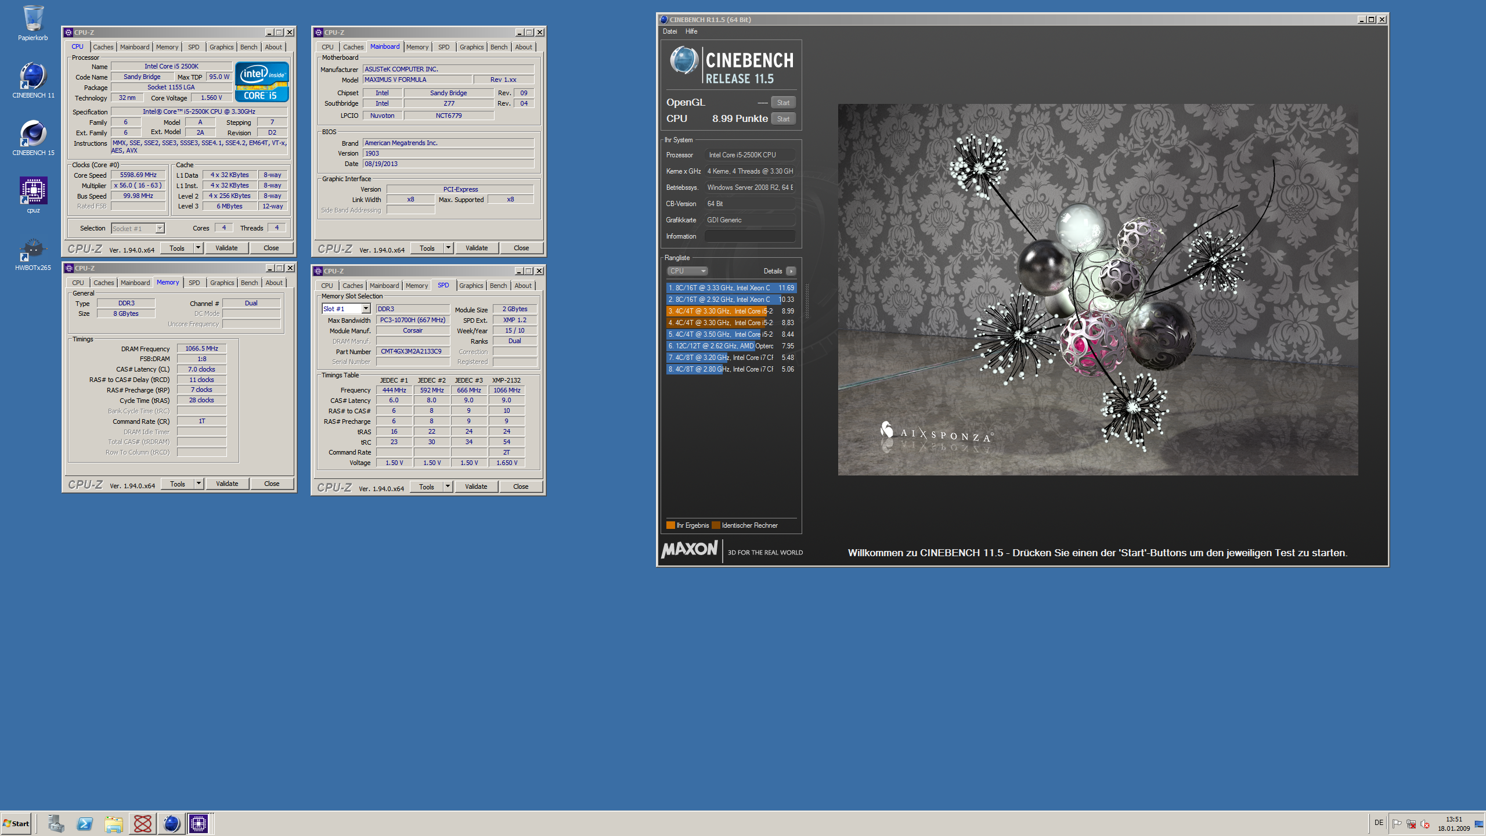Select the cpuz desktop shortcut

33,195
